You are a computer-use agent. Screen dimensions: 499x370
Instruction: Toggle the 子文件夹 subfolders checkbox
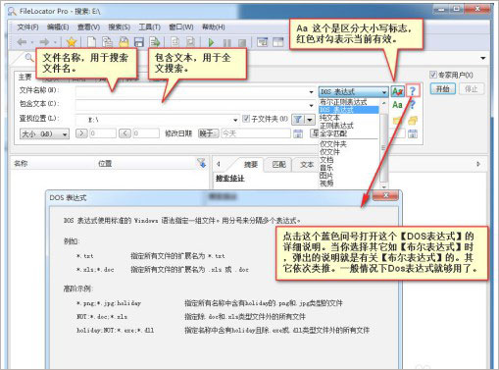click(x=246, y=119)
